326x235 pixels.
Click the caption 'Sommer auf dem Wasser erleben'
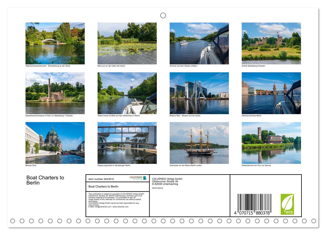point(183,66)
